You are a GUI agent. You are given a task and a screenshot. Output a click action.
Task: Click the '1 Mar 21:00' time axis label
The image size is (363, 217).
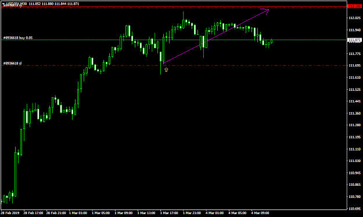click(192, 213)
